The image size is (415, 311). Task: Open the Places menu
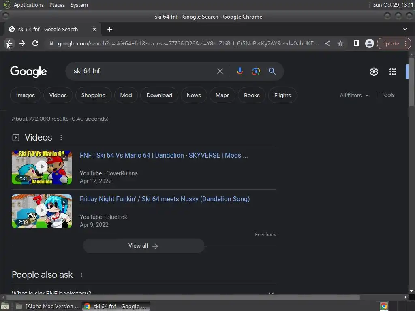tap(57, 5)
